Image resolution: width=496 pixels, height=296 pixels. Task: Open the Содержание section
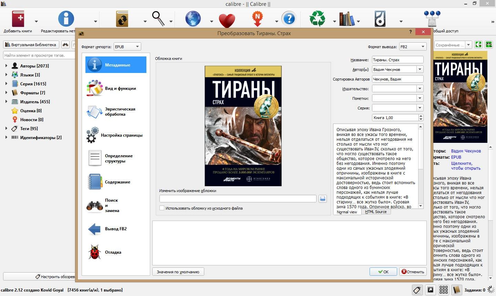[x=116, y=182]
